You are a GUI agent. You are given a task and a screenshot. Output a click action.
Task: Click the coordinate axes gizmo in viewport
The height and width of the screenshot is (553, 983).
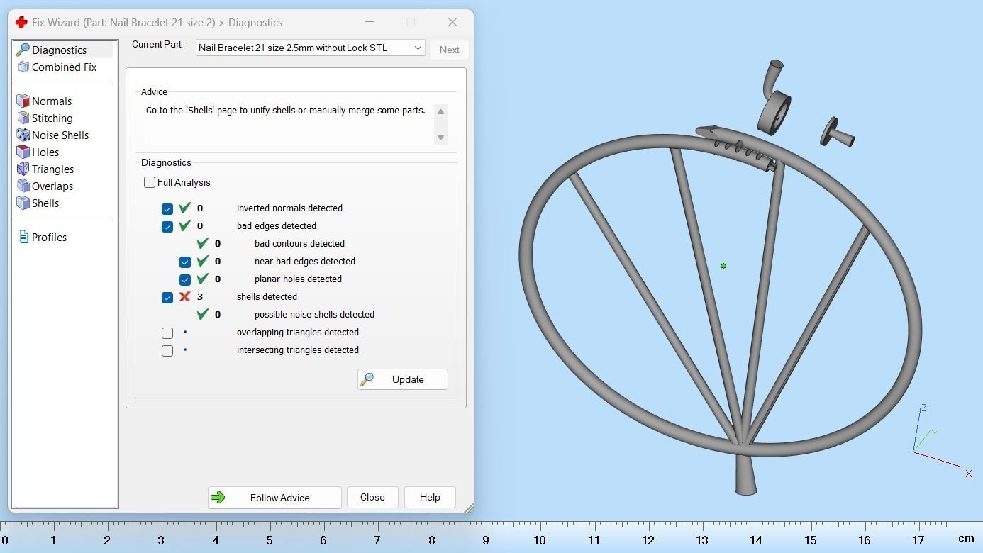coord(943,441)
